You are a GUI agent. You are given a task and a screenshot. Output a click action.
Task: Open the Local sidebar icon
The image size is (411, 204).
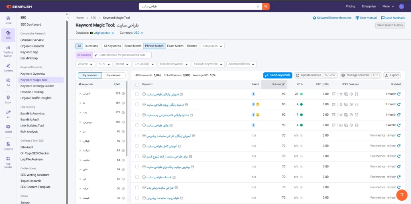[8, 99]
